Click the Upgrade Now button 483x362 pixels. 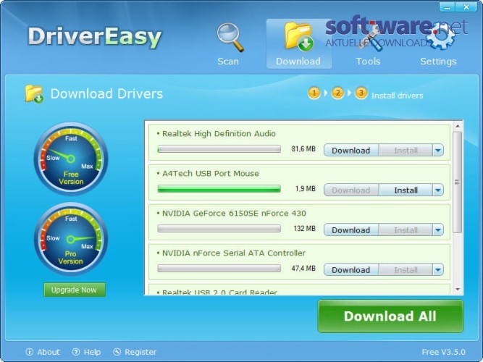pyautogui.click(x=75, y=290)
